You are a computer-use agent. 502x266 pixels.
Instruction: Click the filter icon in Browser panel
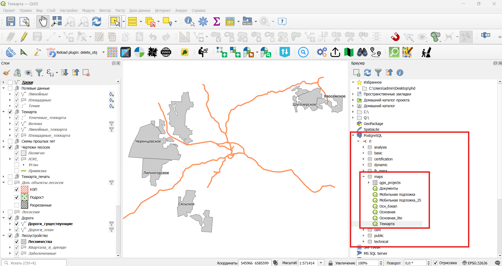click(x=378, y=73)
